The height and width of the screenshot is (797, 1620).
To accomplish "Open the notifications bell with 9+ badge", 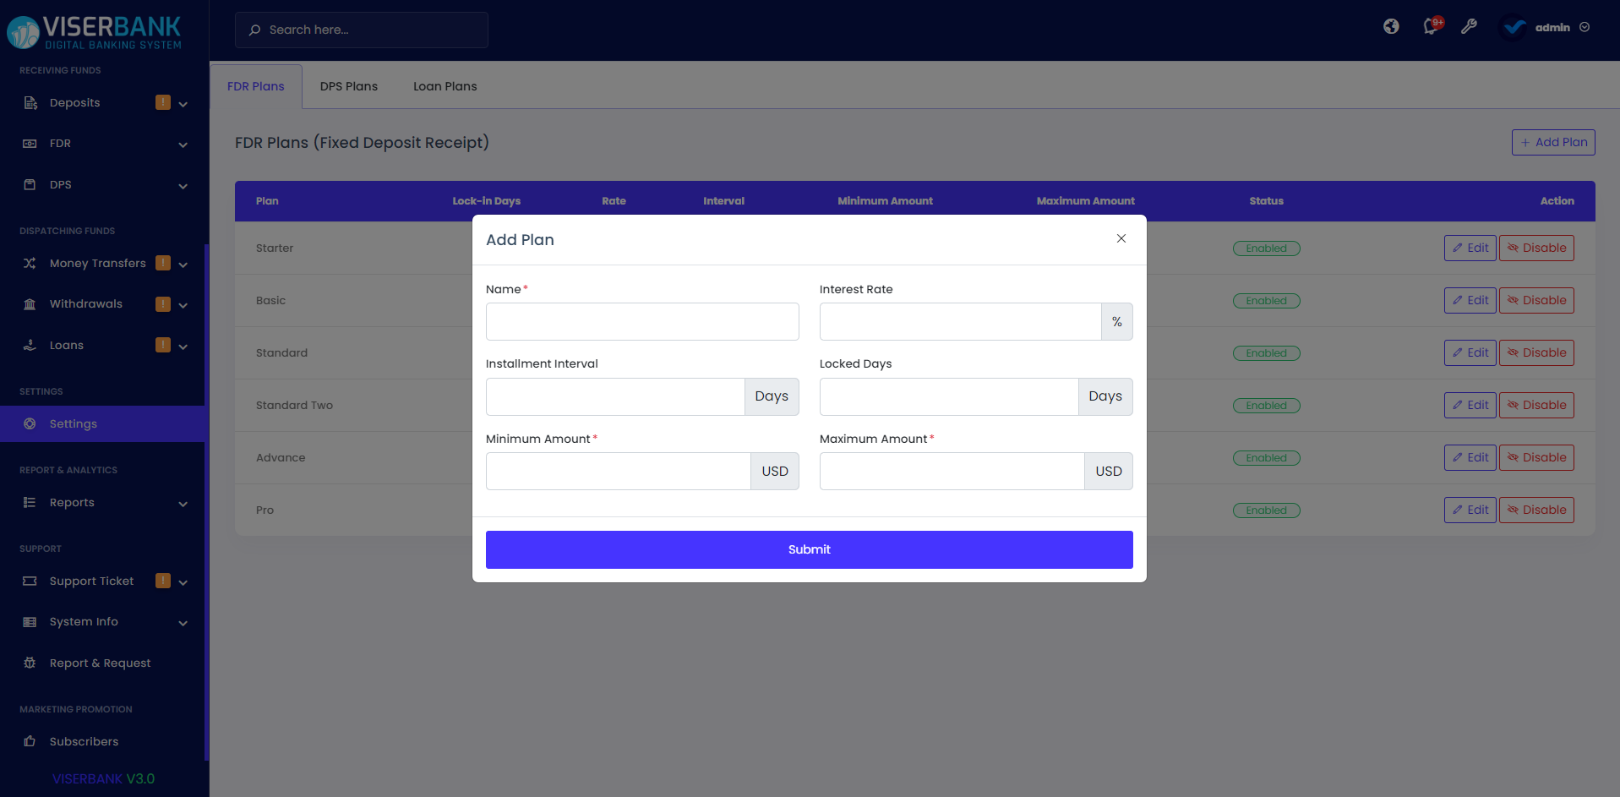I will [1431, 26].
